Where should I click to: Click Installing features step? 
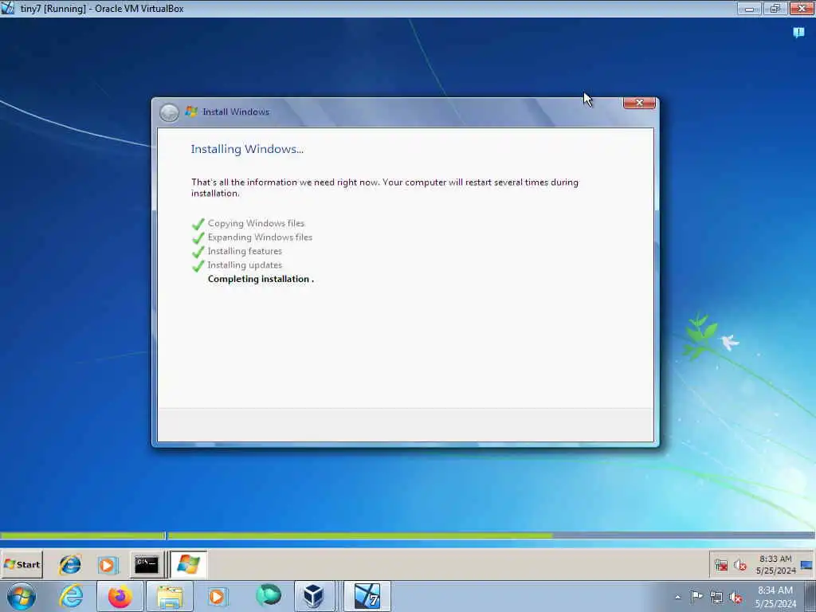pos(245,251)
